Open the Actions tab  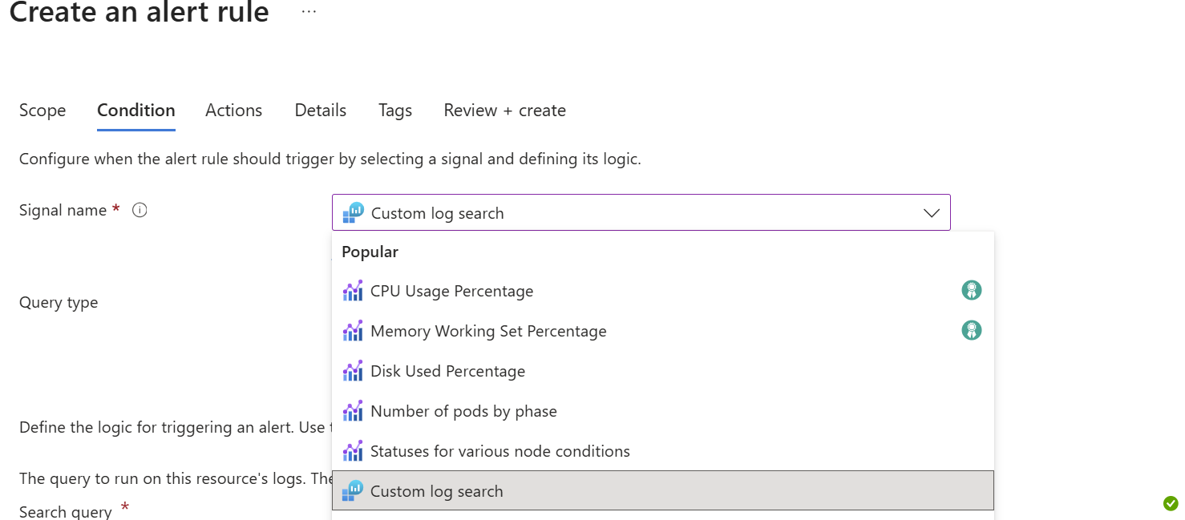tap(233, 110)
